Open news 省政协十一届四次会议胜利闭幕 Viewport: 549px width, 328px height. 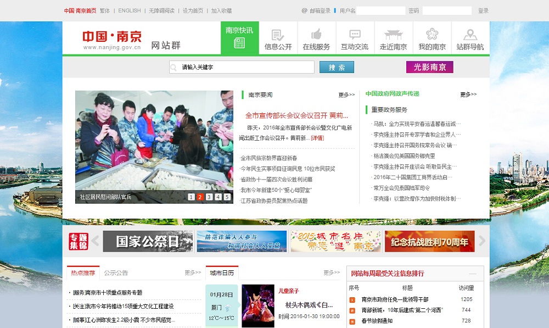pyautogui.click(x=276, y=180)
